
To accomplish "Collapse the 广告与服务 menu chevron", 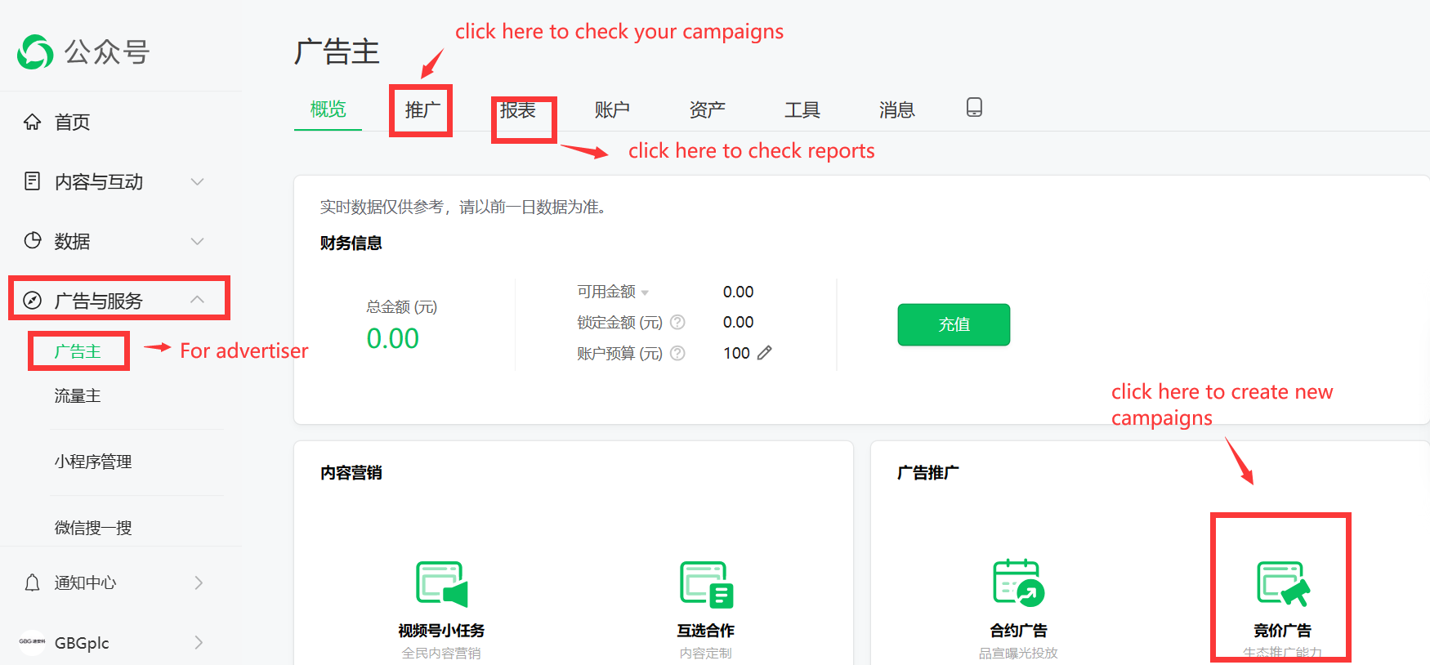I will [197, 300].
